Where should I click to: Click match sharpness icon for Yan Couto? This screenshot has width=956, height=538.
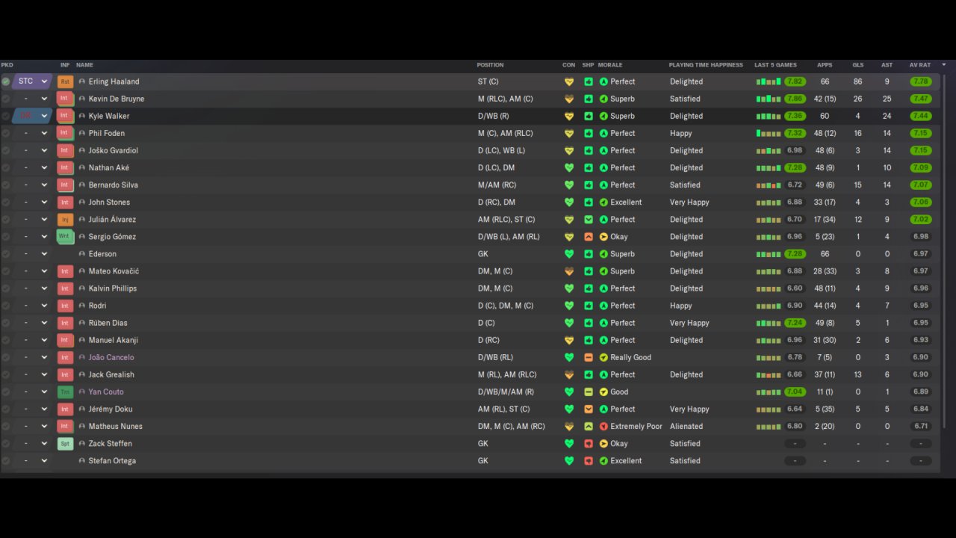tap(589, 392)
